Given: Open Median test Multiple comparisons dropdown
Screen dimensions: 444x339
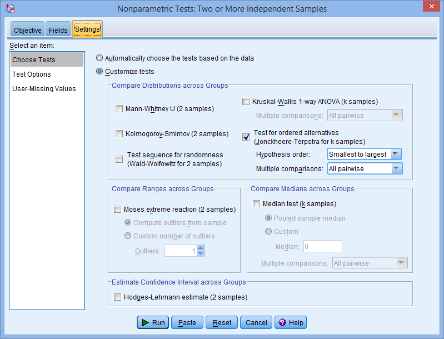Looking at the screenshot, I should coord(370,263).
